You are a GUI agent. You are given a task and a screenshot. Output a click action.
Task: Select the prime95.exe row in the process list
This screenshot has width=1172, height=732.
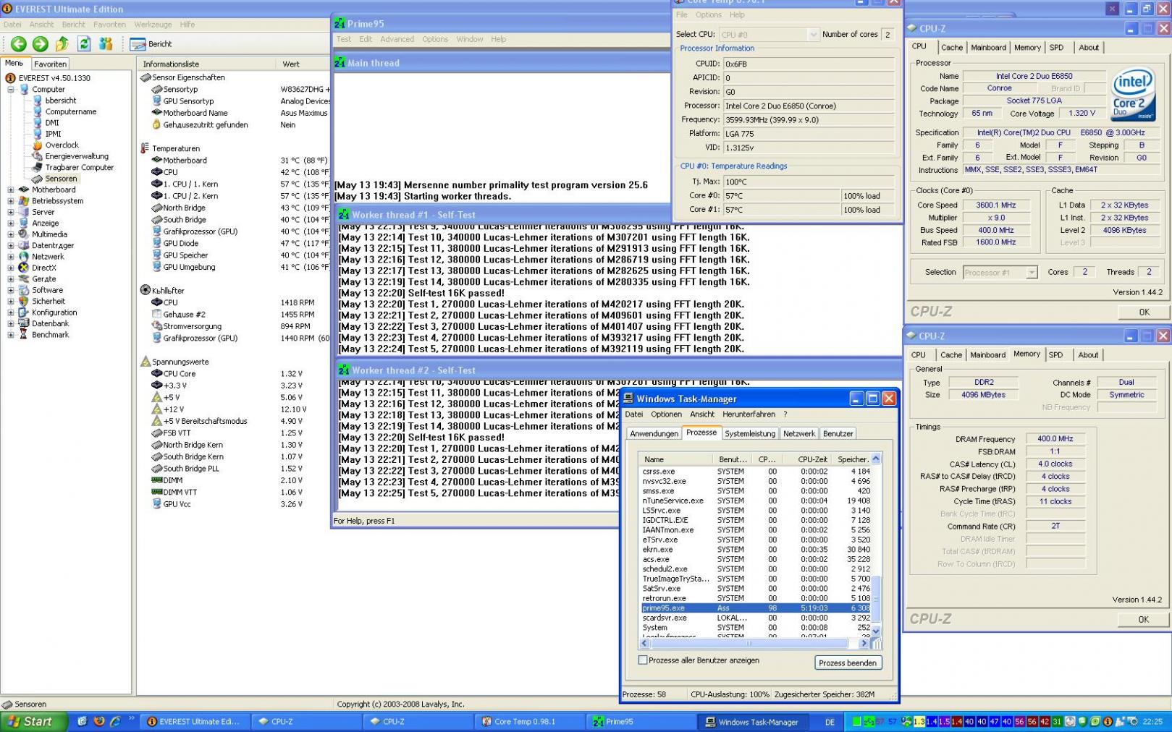(756, 608)
